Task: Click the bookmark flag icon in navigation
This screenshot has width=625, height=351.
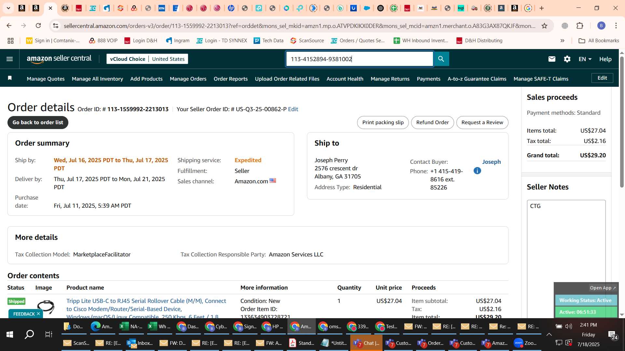Action: [10, 78]
